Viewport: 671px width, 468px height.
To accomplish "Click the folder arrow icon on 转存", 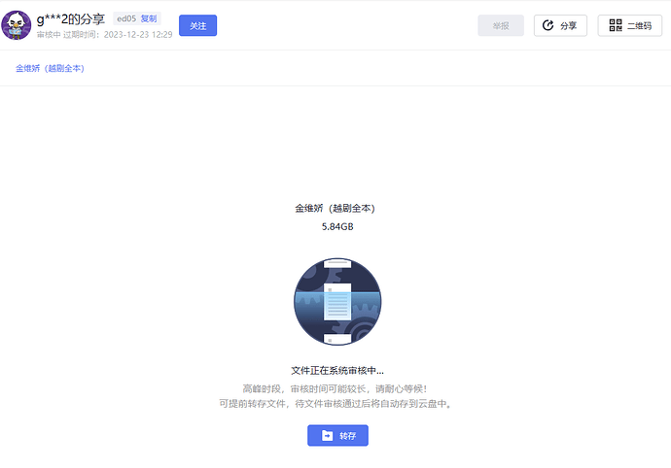I will (x=327, y=436).
